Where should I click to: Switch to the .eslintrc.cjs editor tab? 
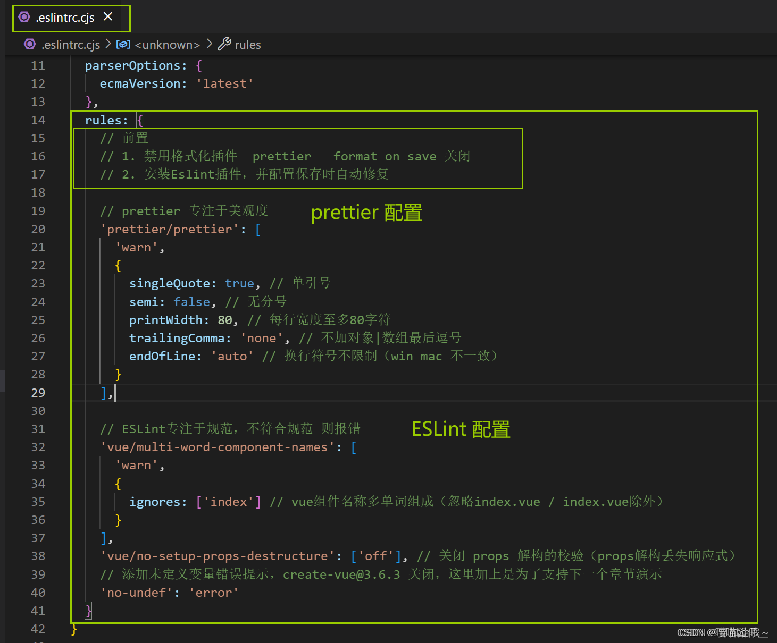pos(64,17)
